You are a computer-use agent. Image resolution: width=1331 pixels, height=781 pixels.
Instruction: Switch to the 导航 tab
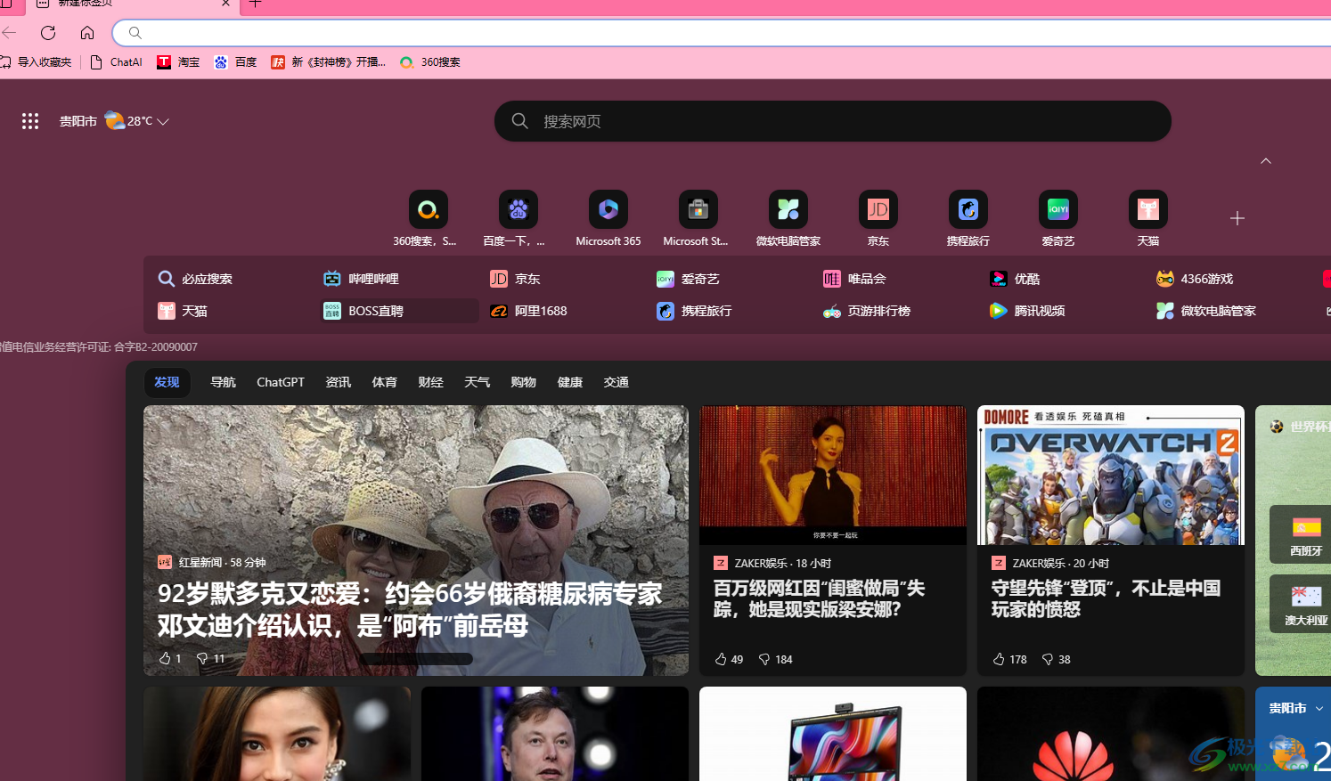point(223,382)
